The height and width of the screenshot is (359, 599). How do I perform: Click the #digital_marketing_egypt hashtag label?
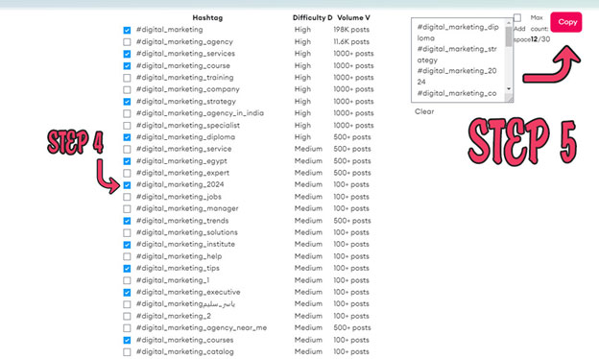[181, 161]
